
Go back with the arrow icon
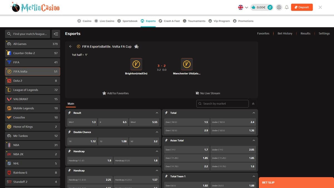coord(71,47)
